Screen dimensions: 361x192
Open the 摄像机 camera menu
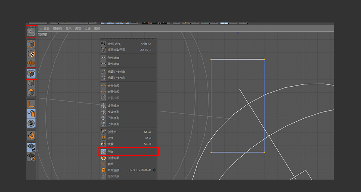click(57, 28)
